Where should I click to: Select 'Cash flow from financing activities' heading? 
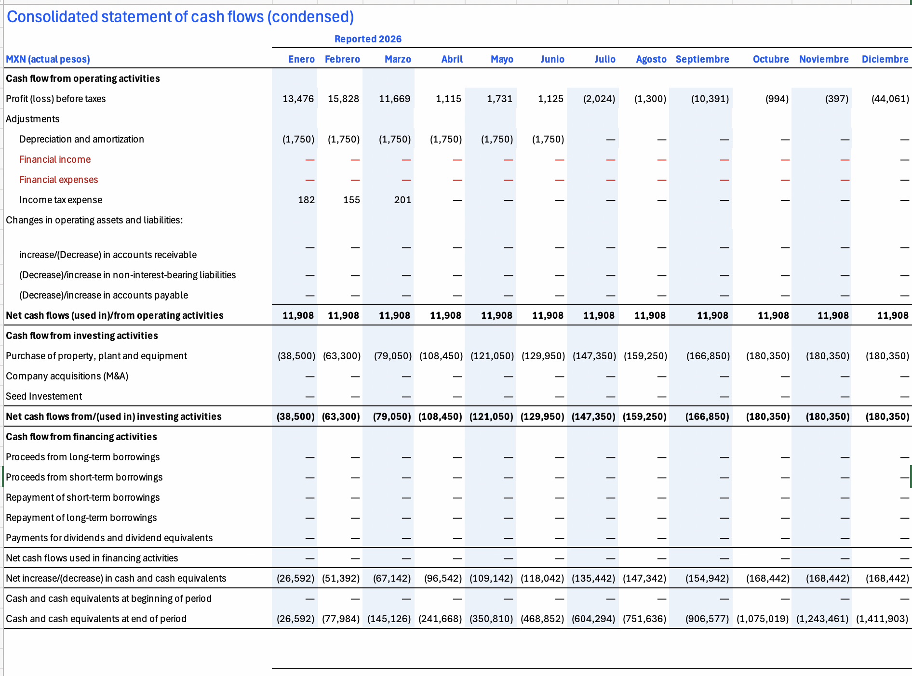pos(81,437)
